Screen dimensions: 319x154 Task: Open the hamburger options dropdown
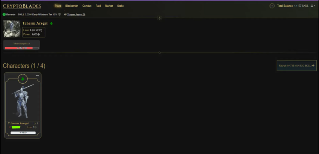point(313,6)
